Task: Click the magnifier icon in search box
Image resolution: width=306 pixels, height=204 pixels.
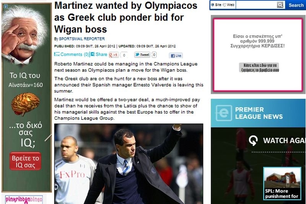Action: 280,5
